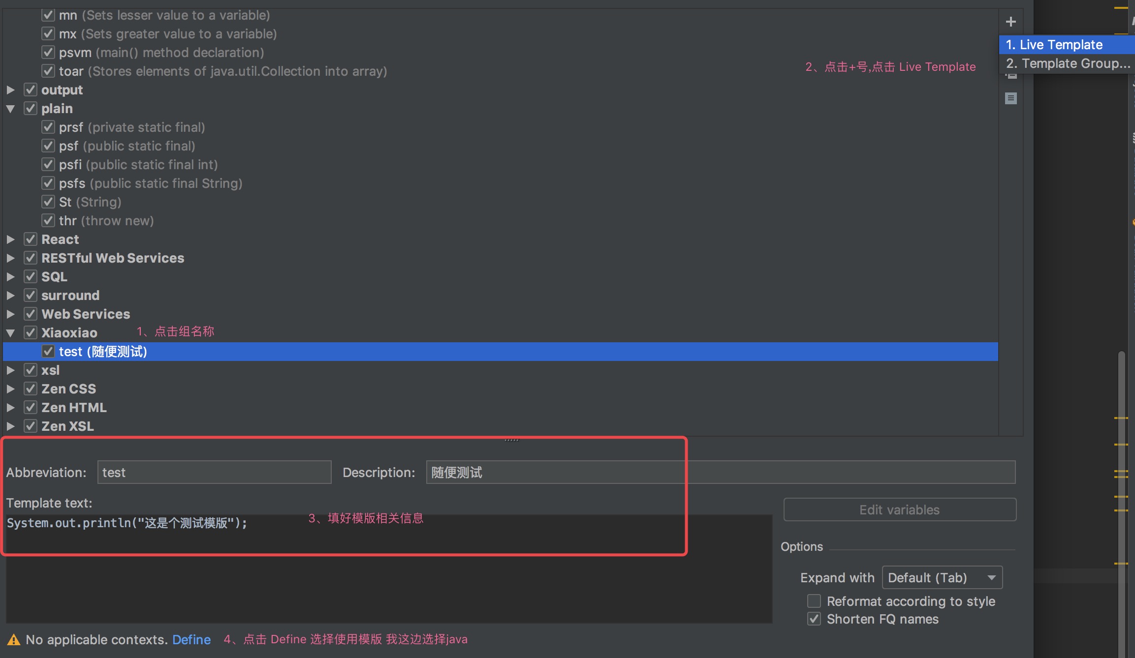Choose Live Template from popup menu

tap(1067, 45)
